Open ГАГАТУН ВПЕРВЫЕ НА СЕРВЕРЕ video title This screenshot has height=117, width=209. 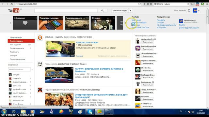[x=99, y=70]
